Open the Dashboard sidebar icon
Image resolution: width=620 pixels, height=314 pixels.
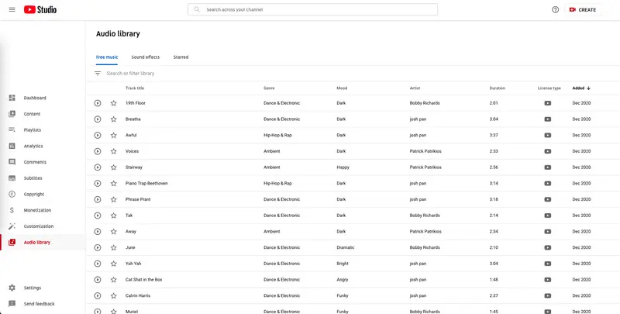pyautogui.click(x=12, y=98)
